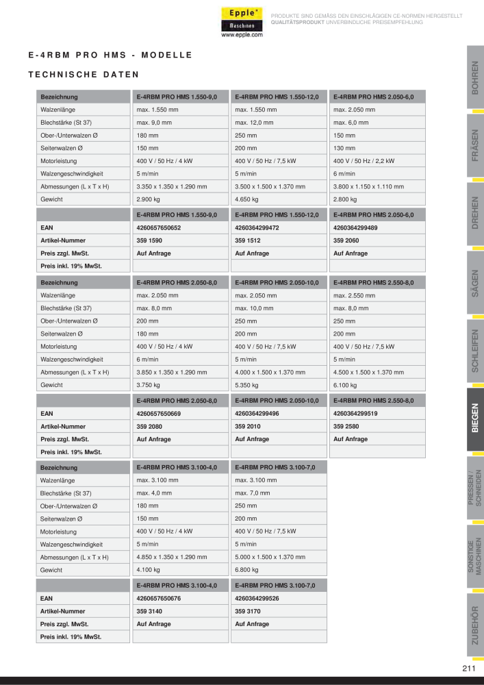Click dimensions 4.500 x 1.500 x 1.370 mm

(369, 372)
